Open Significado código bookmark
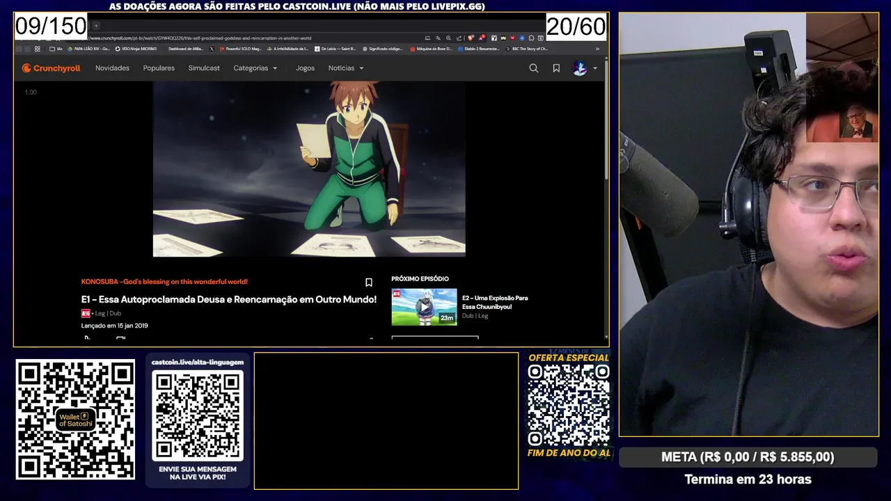Image resolution: width=891 pixels, height=501 pixels. (x=382, y=49)
